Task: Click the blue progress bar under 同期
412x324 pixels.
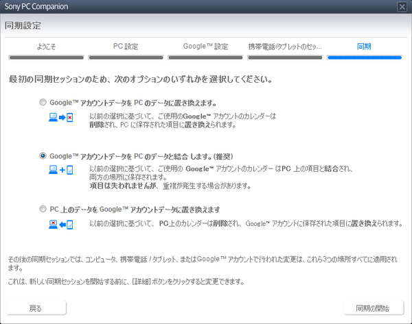Action: tap(365, 58)
